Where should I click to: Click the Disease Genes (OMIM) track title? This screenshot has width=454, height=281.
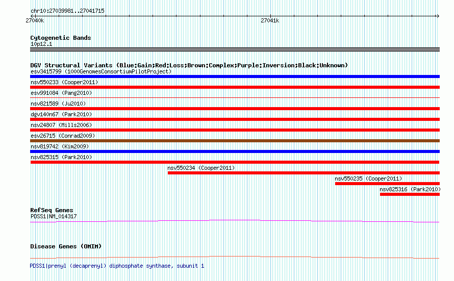click(66, 246)
